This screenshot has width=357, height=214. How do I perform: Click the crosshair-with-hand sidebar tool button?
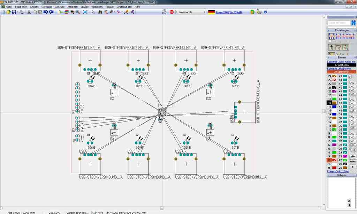pyautogui.click(x=332, y=47)
